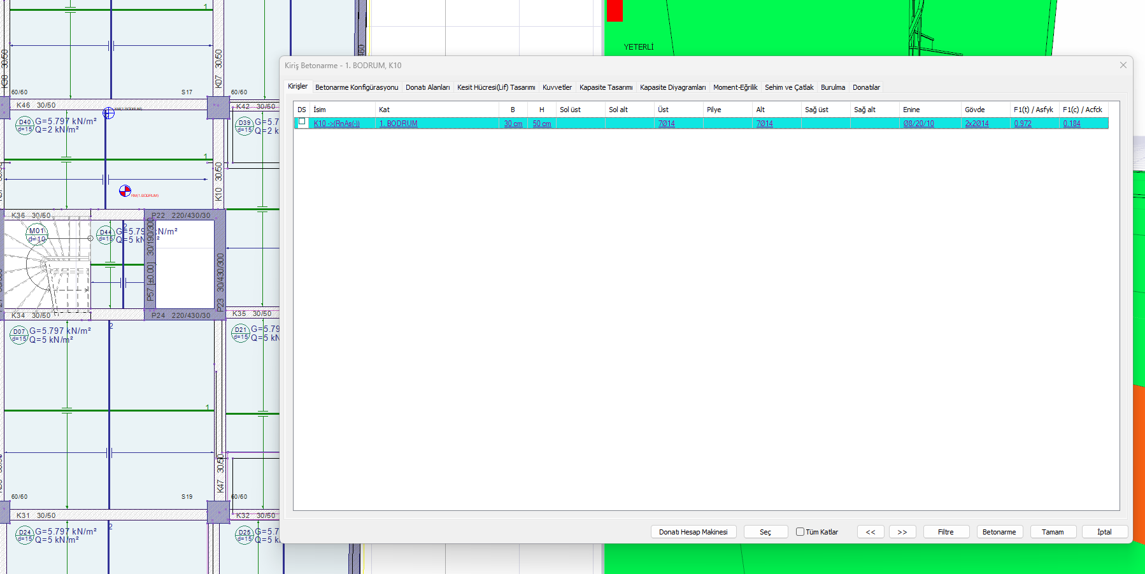Open the Sehim ve Çatlak tab
Image resolution: width=1145 pixels, height=574 pixels.
[x=788, y=87]
